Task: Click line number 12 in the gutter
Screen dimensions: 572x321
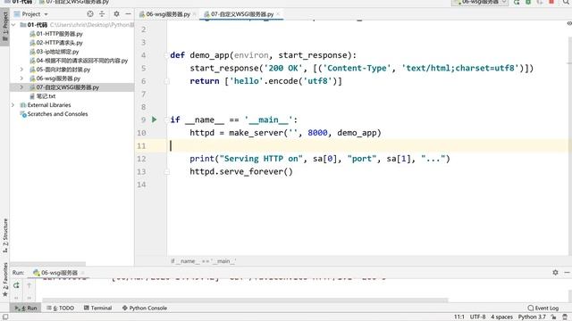Action: click(141, 159)
